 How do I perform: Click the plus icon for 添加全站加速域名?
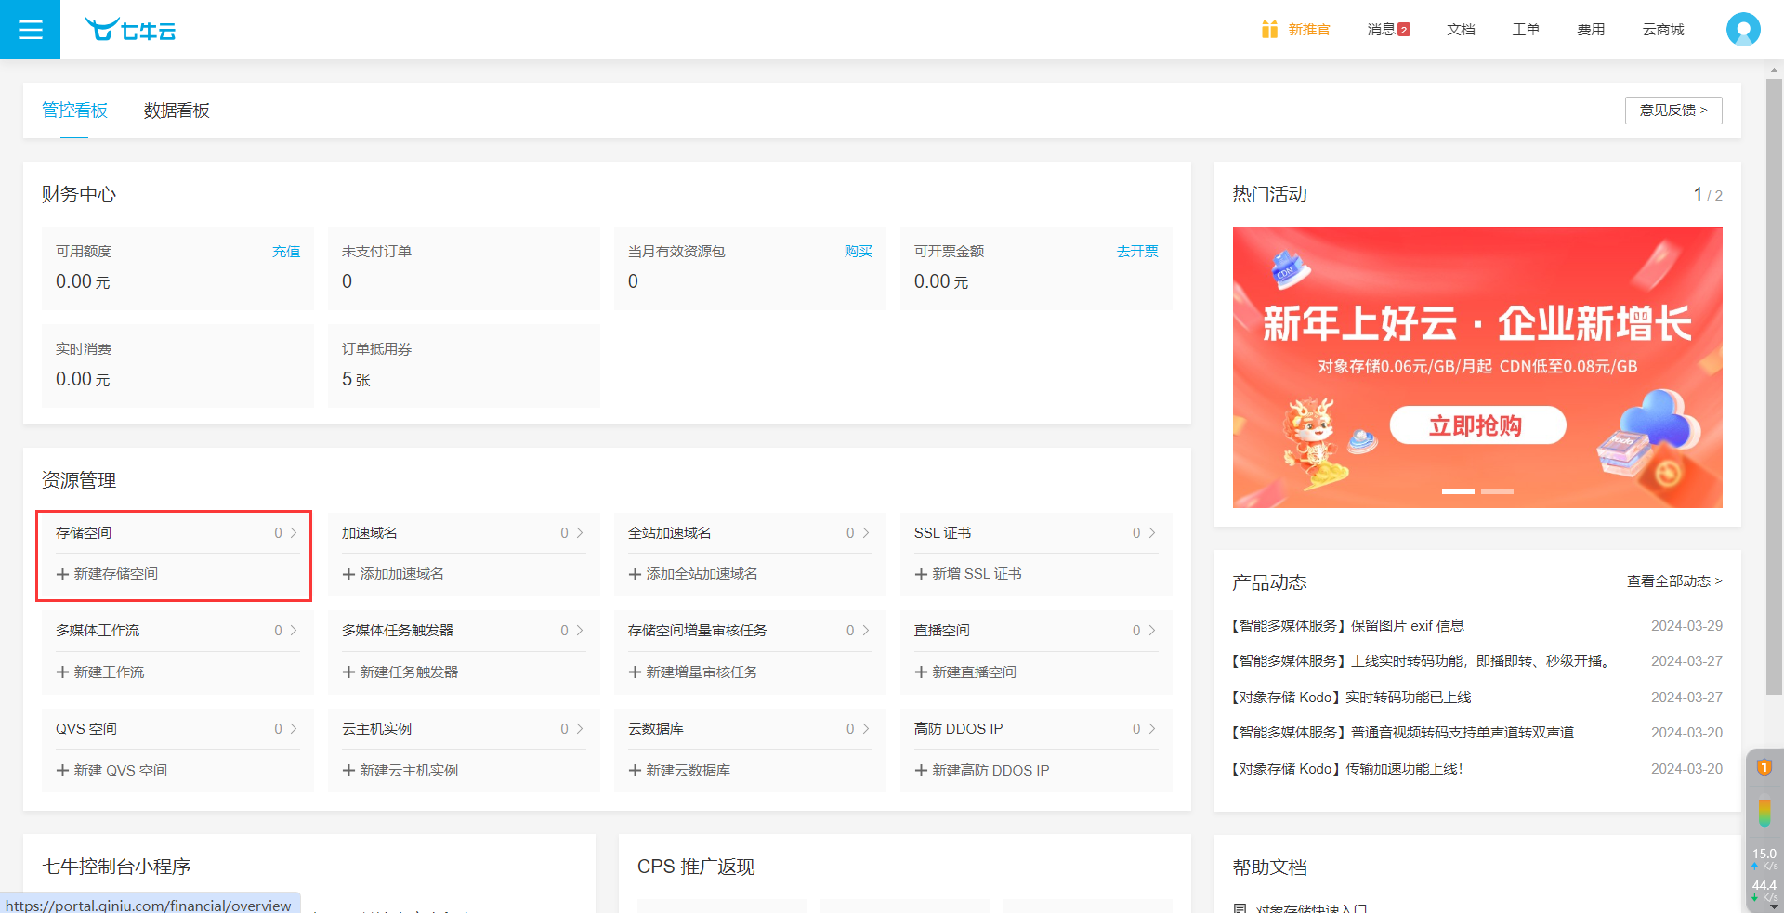pyautogui.click(x=635, y=574)
